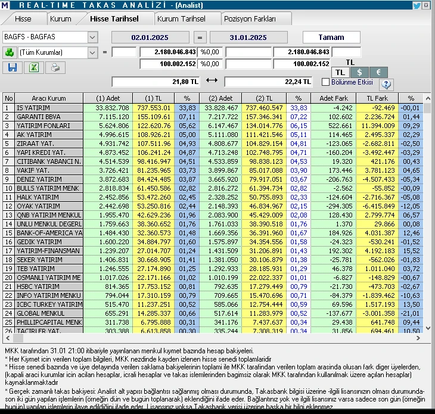Switch to the Kurum Tarihsel tab
This screenshot has height=414, width=435.
coord(181,19)
